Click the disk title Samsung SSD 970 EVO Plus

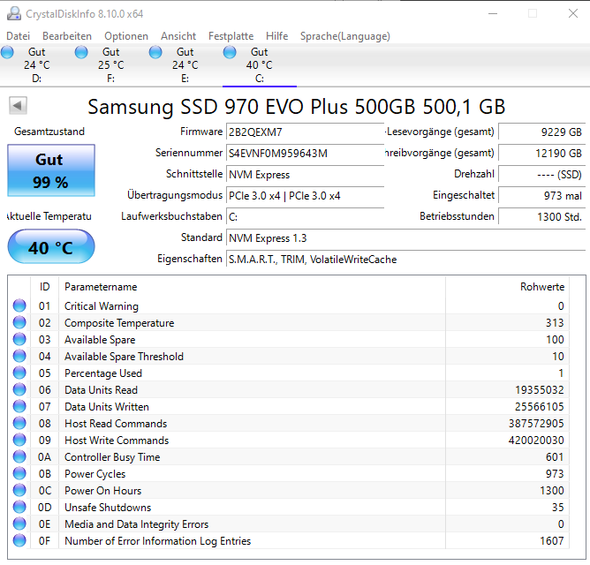click(296, 107)
